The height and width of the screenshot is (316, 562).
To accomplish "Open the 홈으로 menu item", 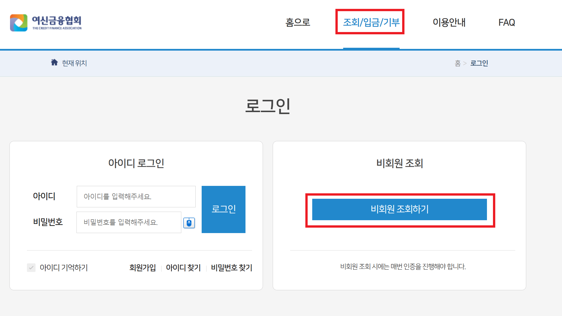I will [x=298, y=22].
